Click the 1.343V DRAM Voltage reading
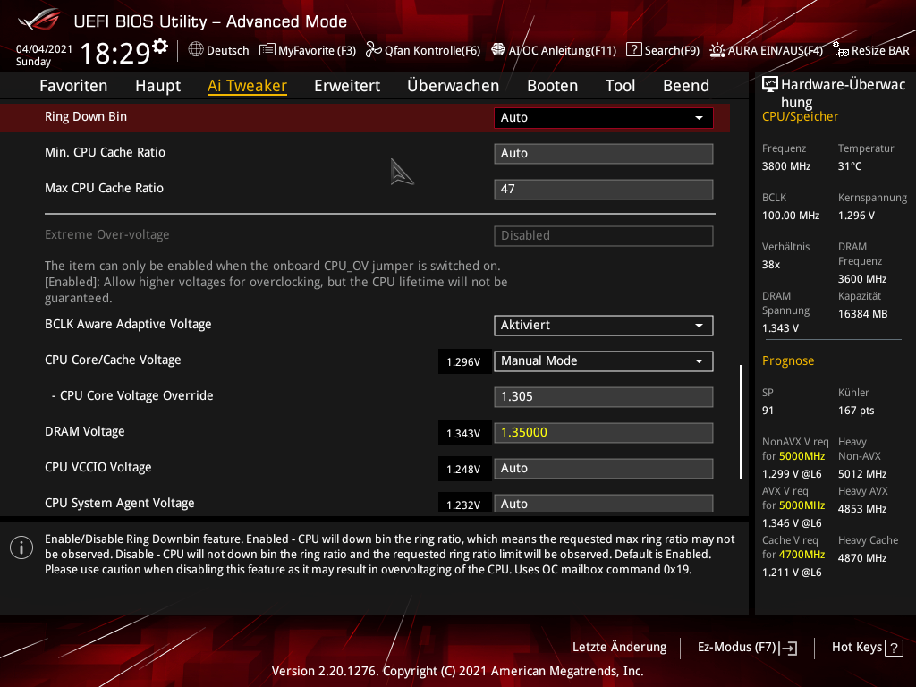 (463, 434)
